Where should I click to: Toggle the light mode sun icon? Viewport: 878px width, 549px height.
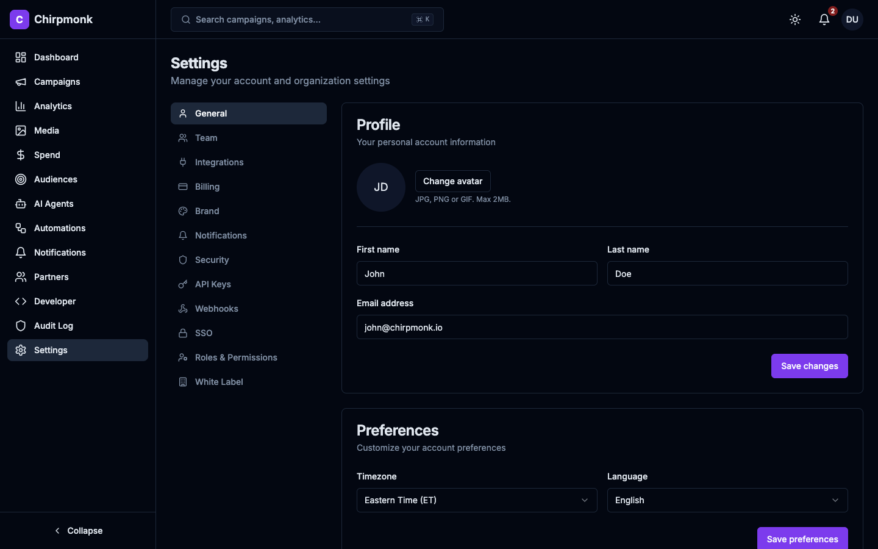coord(795,20)
